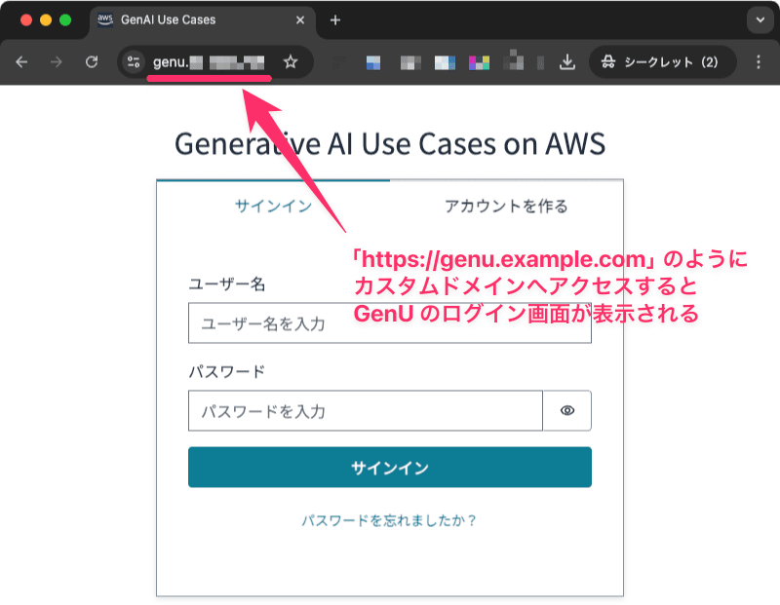The width and height of the screenshot is (780, 605).
Task: Open the Chrome three-dot menu
Action: coord(759,62)
